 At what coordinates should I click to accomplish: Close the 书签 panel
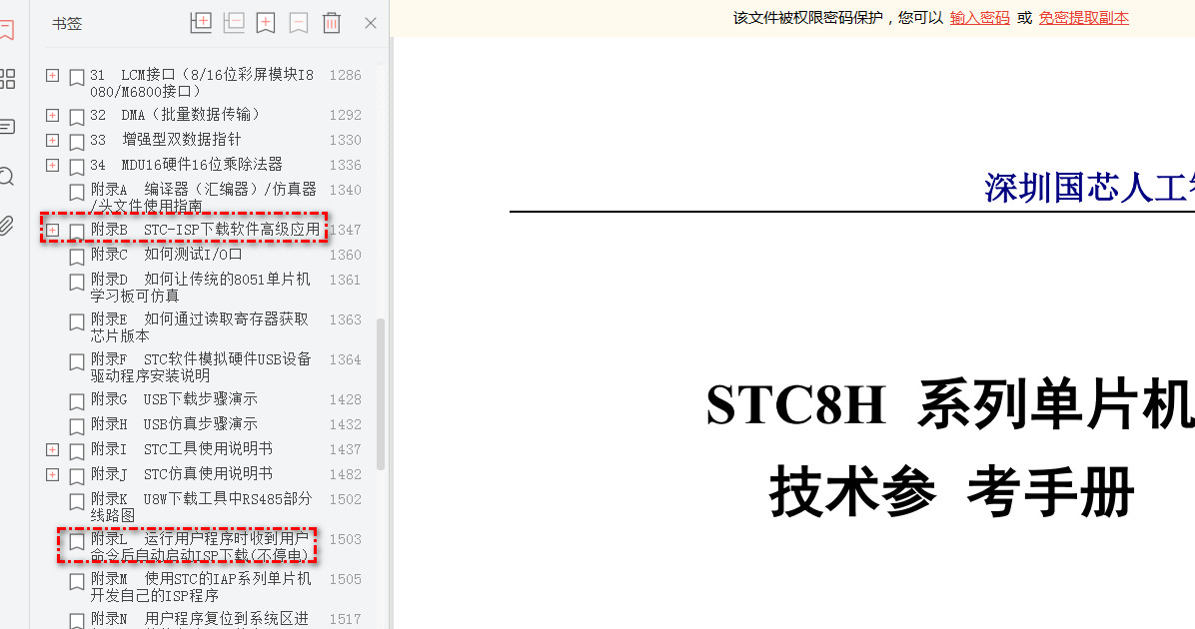pyautogui.click(x=371, y=23)
